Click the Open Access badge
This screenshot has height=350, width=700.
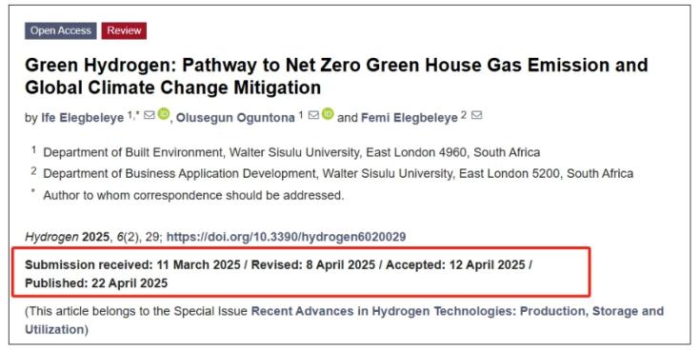coord(61,30)
